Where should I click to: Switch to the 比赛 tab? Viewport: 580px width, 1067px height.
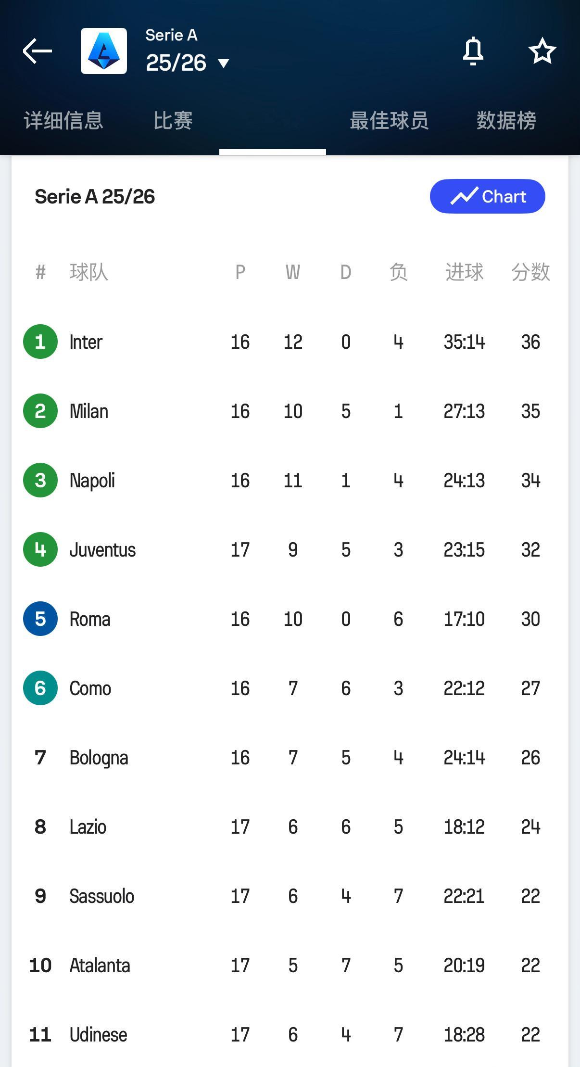(173, 120)
